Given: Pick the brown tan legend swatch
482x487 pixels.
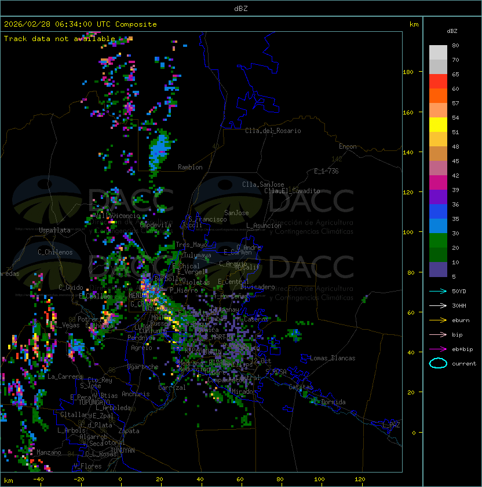Looking at the screenshot, I should click(438, 154).
